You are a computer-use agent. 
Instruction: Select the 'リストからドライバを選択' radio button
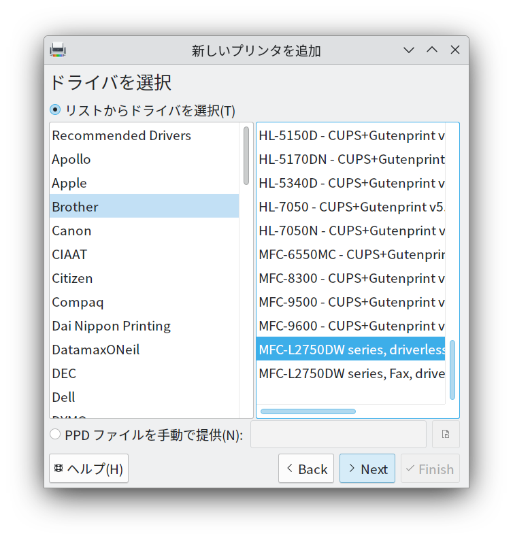(x=55, y=110)
